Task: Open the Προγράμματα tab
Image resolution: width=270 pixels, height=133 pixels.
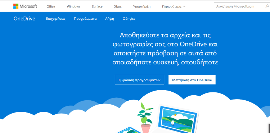Action: click(85, 19)
